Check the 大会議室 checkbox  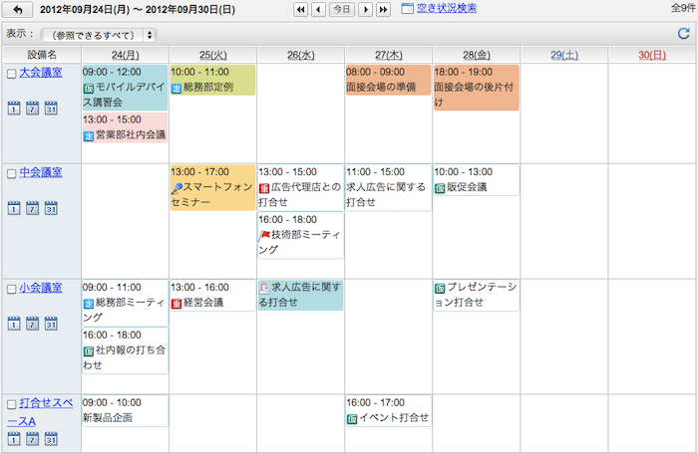11,74
